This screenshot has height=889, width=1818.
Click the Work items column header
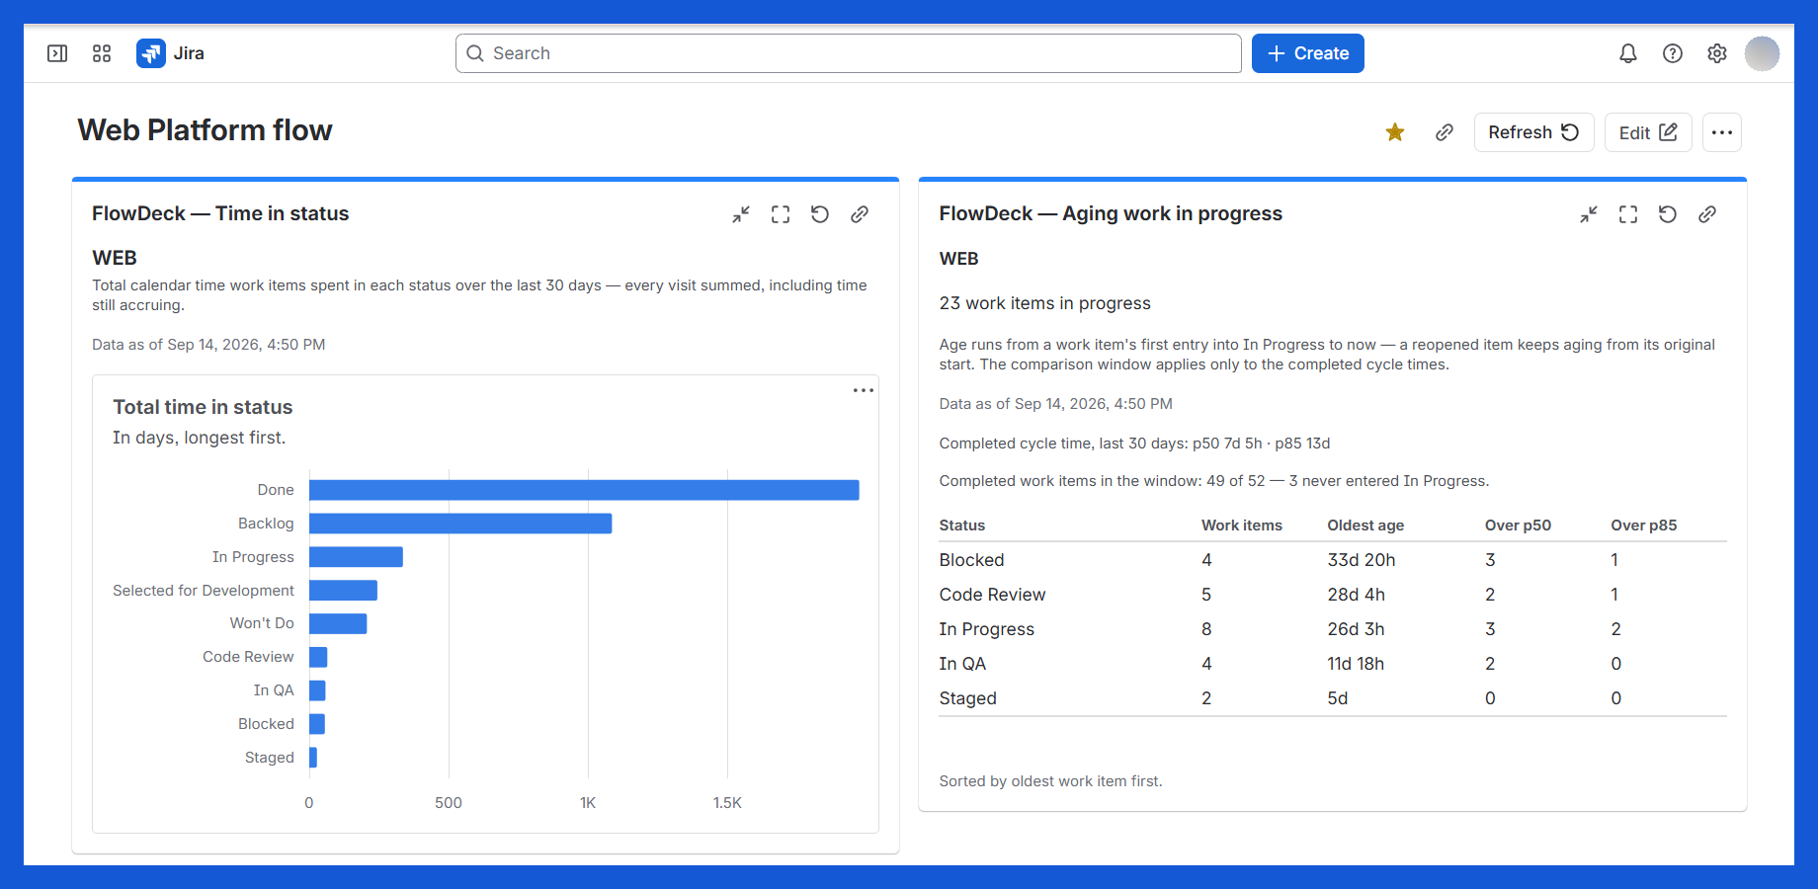pyautogui.click(x=1241, y=525)
